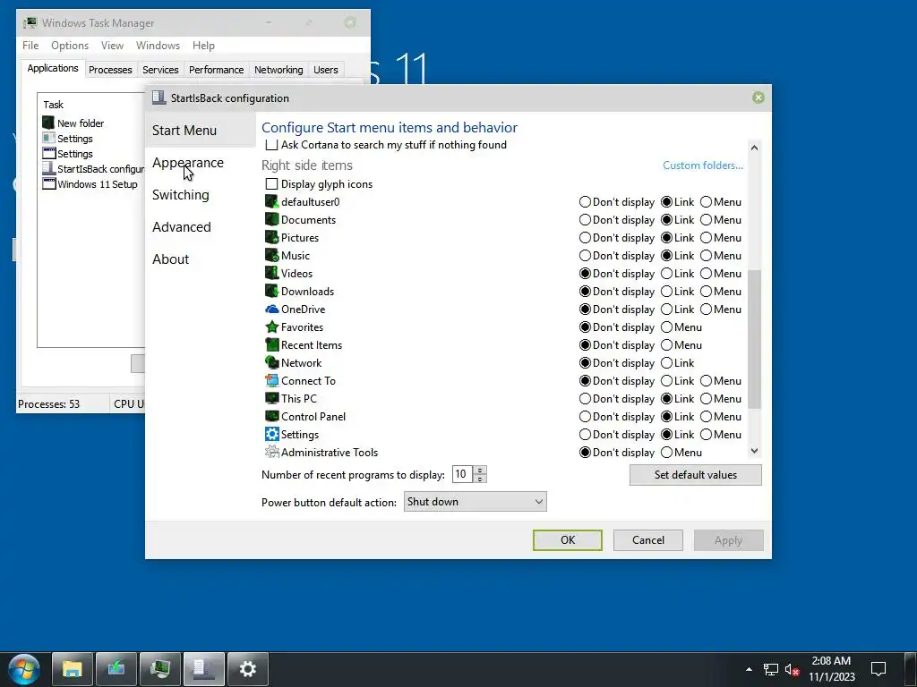Open the Custom folders link
Viewport: 917px width, 687px height.
[x=703, y=165]
